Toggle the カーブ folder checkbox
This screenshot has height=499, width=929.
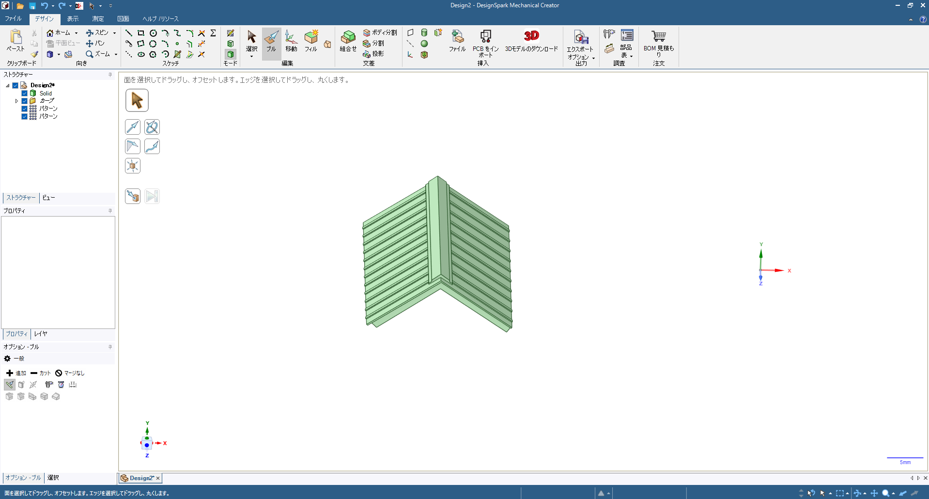click(x=24, y=101)
